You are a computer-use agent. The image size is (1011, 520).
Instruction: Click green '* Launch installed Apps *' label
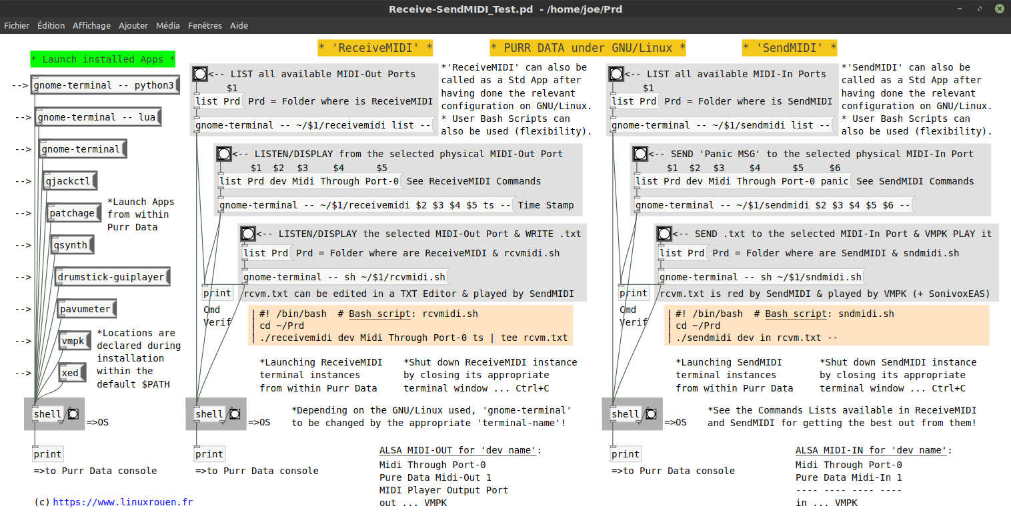point(103,59)
